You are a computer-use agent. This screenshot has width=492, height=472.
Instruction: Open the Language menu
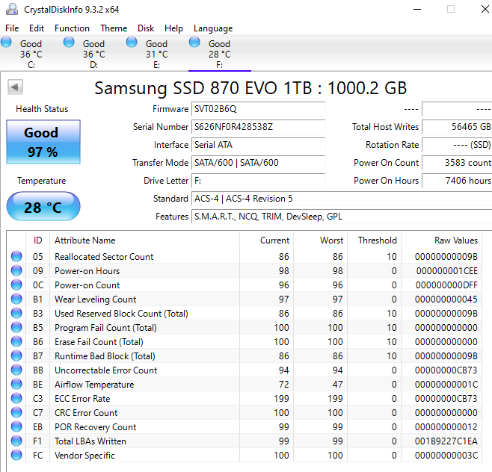click(x=213, y=28)
